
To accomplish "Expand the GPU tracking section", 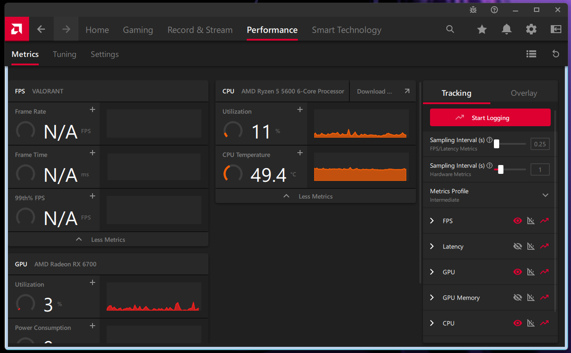I will click(432, 272).
